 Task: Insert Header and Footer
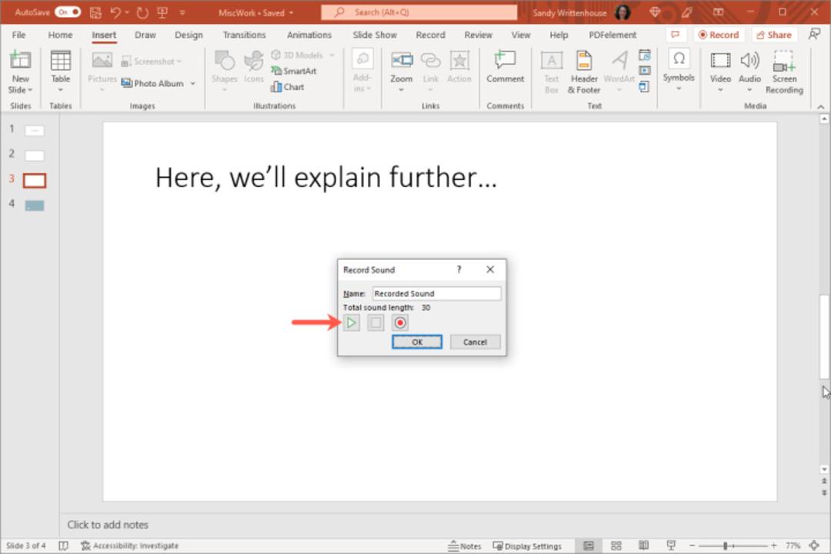[x=584, y=72]
